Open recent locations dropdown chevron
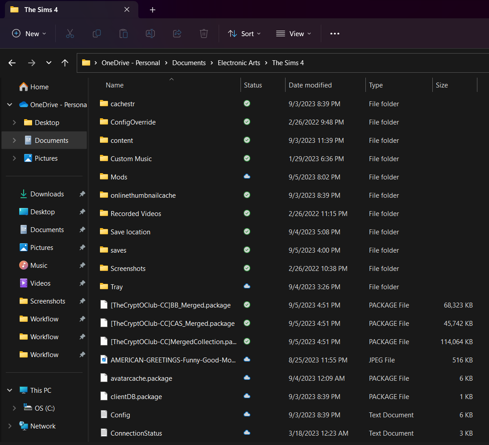489x445 pixels. tap(49, 63)
